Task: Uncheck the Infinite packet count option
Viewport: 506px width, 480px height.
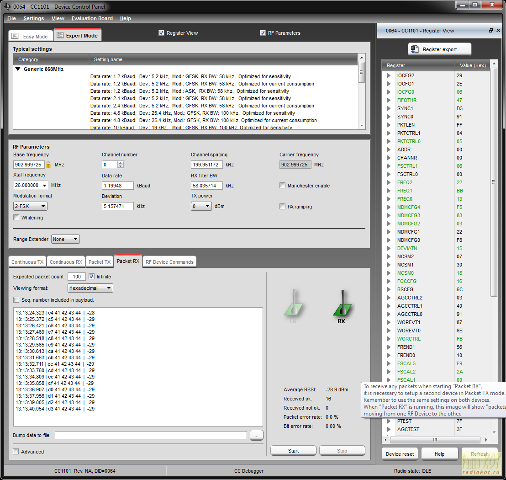Action: coord(92,277)
